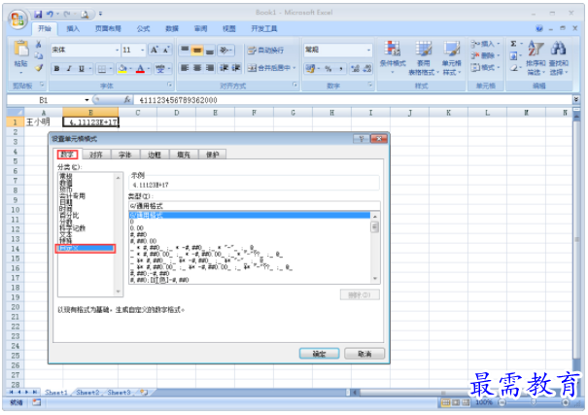Click the Office round button
588x415 pixels.
(x=17, y=18)
